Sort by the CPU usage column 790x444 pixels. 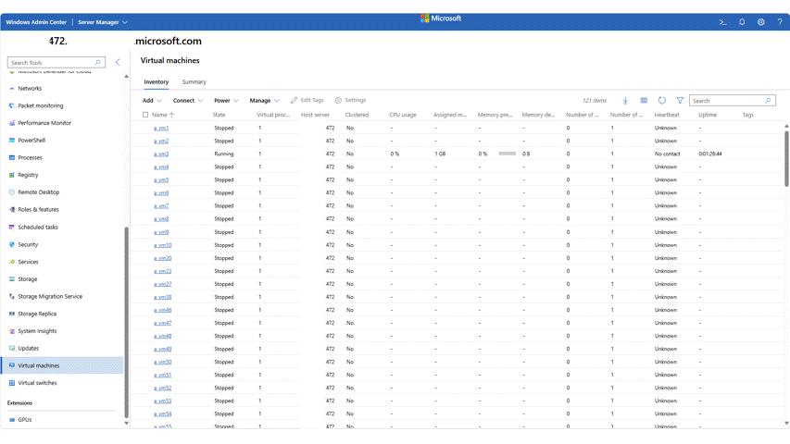[403, 115]
